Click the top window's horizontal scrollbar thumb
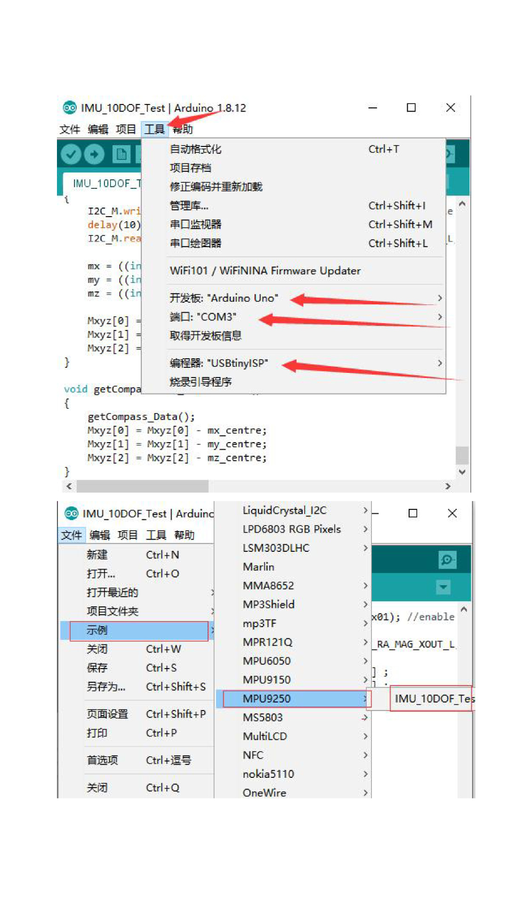 (x=143, y=486)
